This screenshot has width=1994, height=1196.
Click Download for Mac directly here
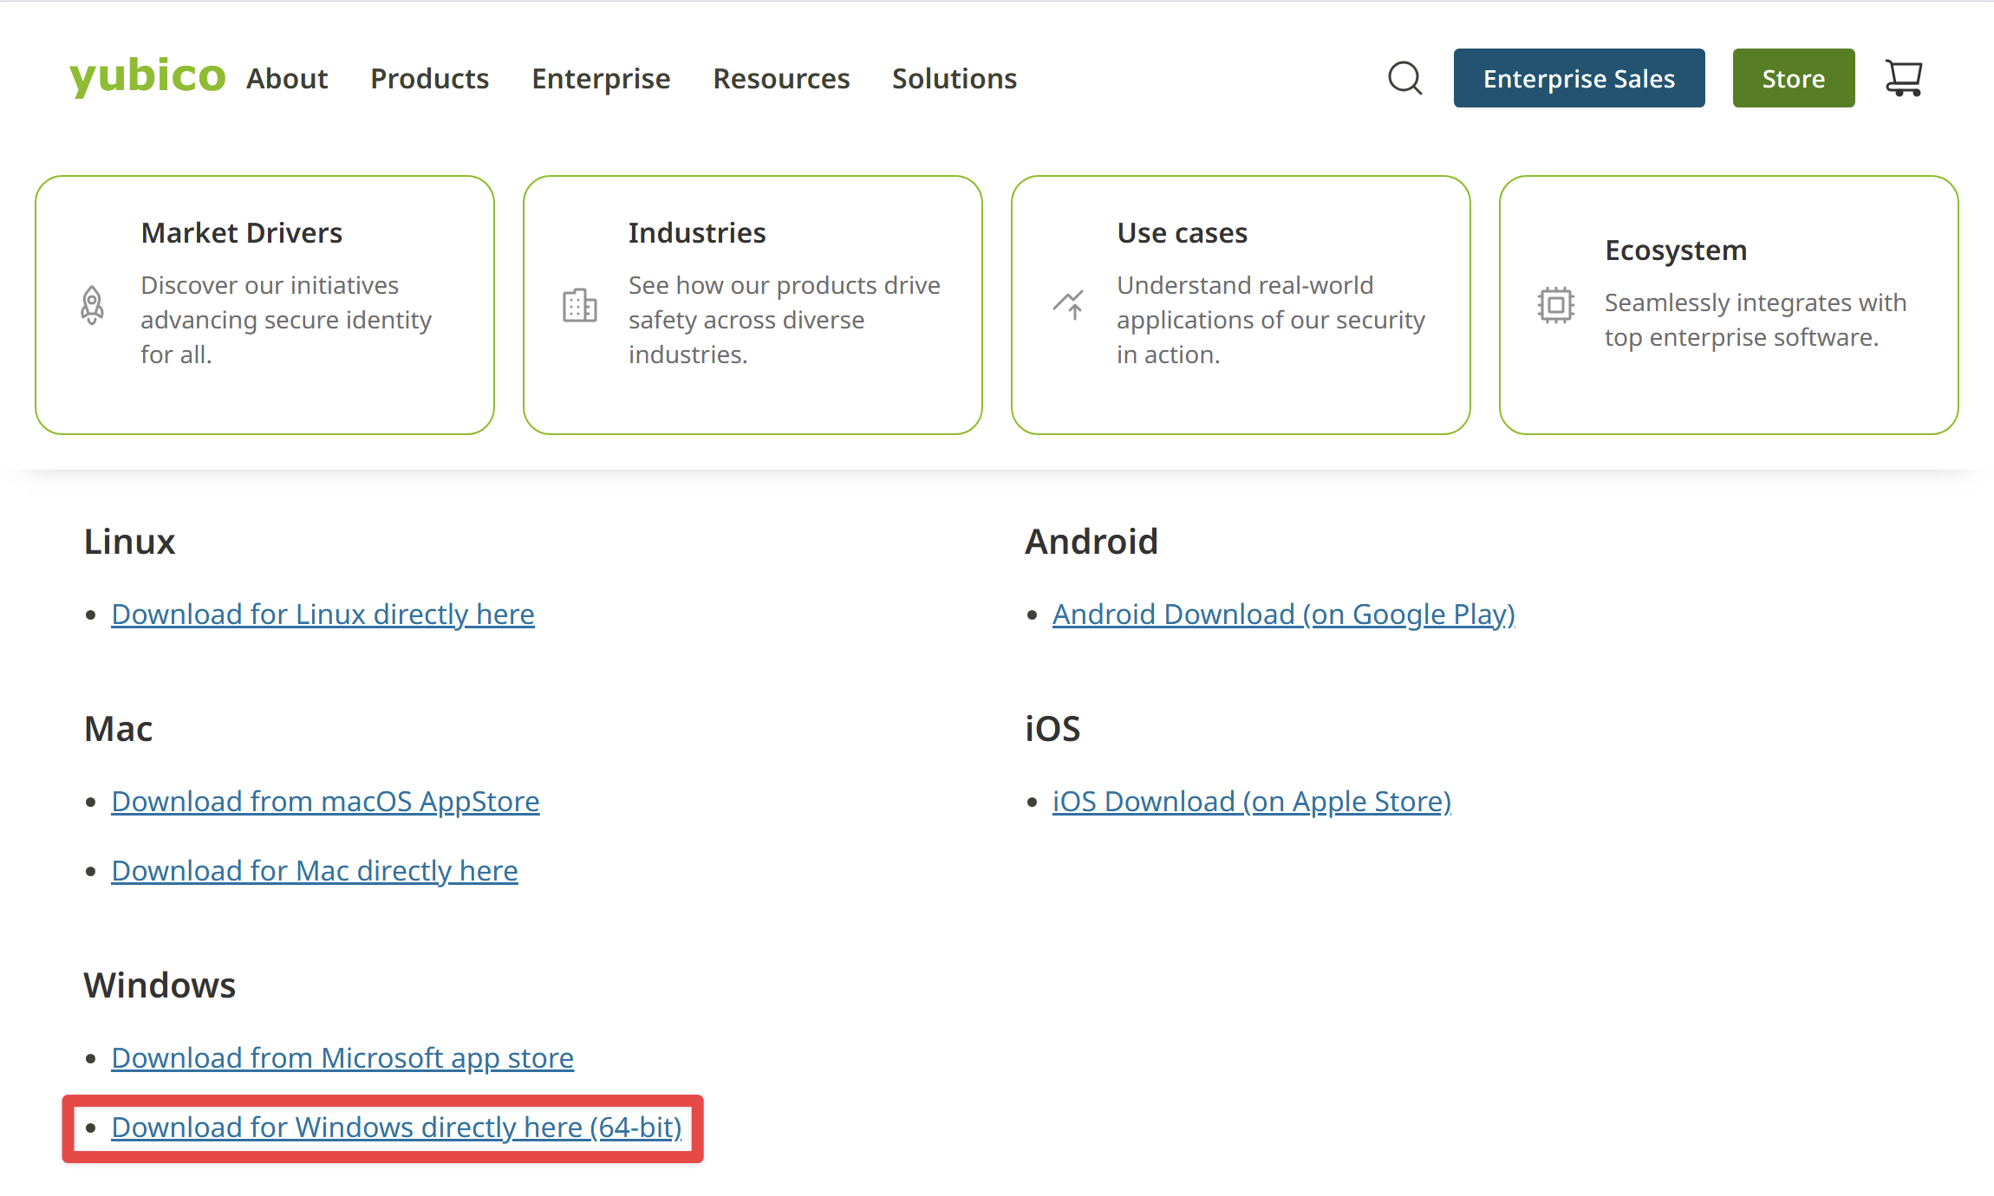pos(315,870)
